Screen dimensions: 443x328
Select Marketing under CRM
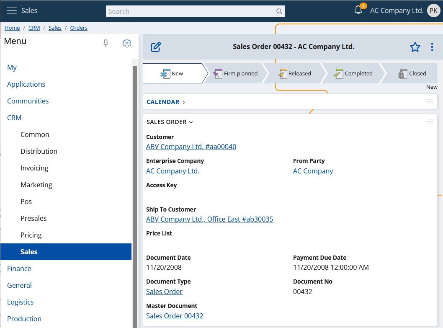point(36,185)
